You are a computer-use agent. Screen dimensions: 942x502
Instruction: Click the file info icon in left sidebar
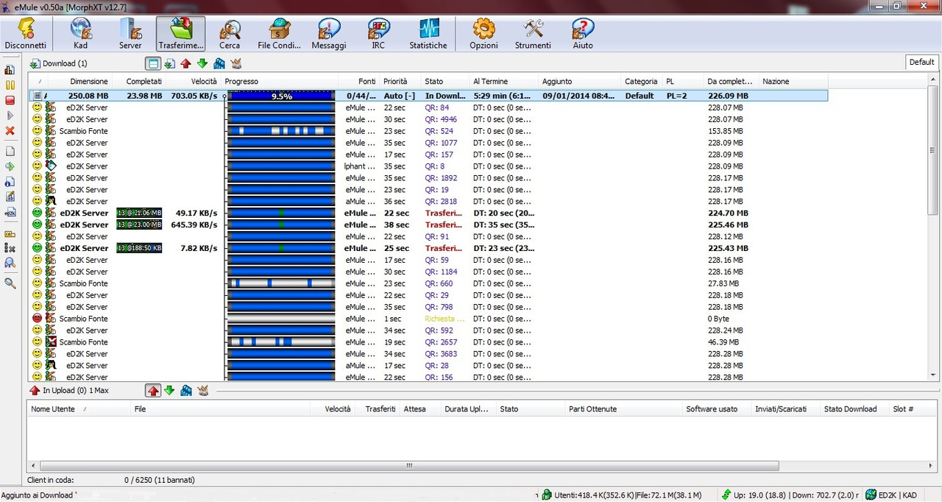point(10,181)
